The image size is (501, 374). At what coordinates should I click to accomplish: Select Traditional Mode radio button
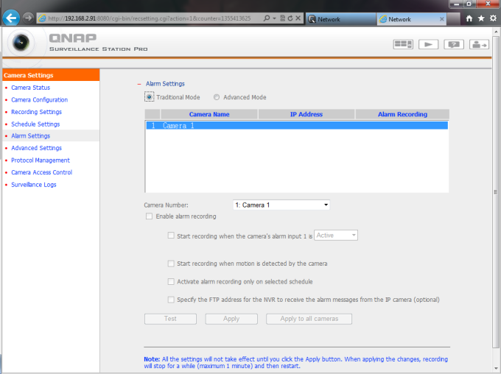click(149, 97)
